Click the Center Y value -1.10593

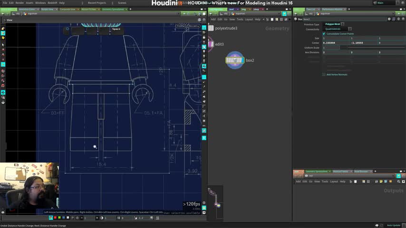pos(364,43)
